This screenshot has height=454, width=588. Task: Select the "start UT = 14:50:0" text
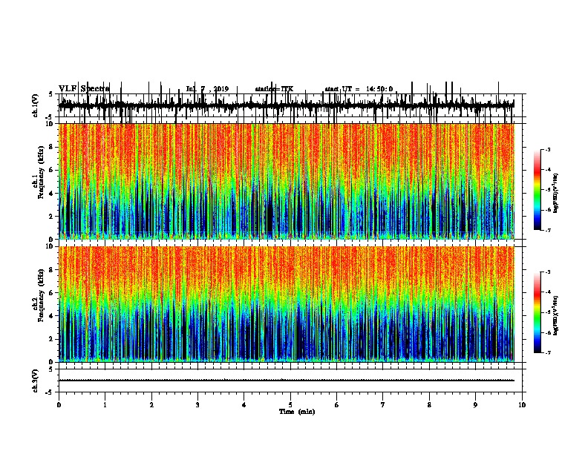[x=359, y=89]
